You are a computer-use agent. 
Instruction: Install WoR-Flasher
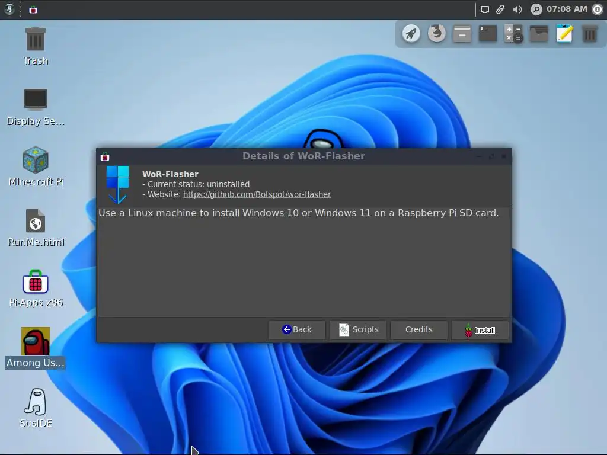(480, 330)
